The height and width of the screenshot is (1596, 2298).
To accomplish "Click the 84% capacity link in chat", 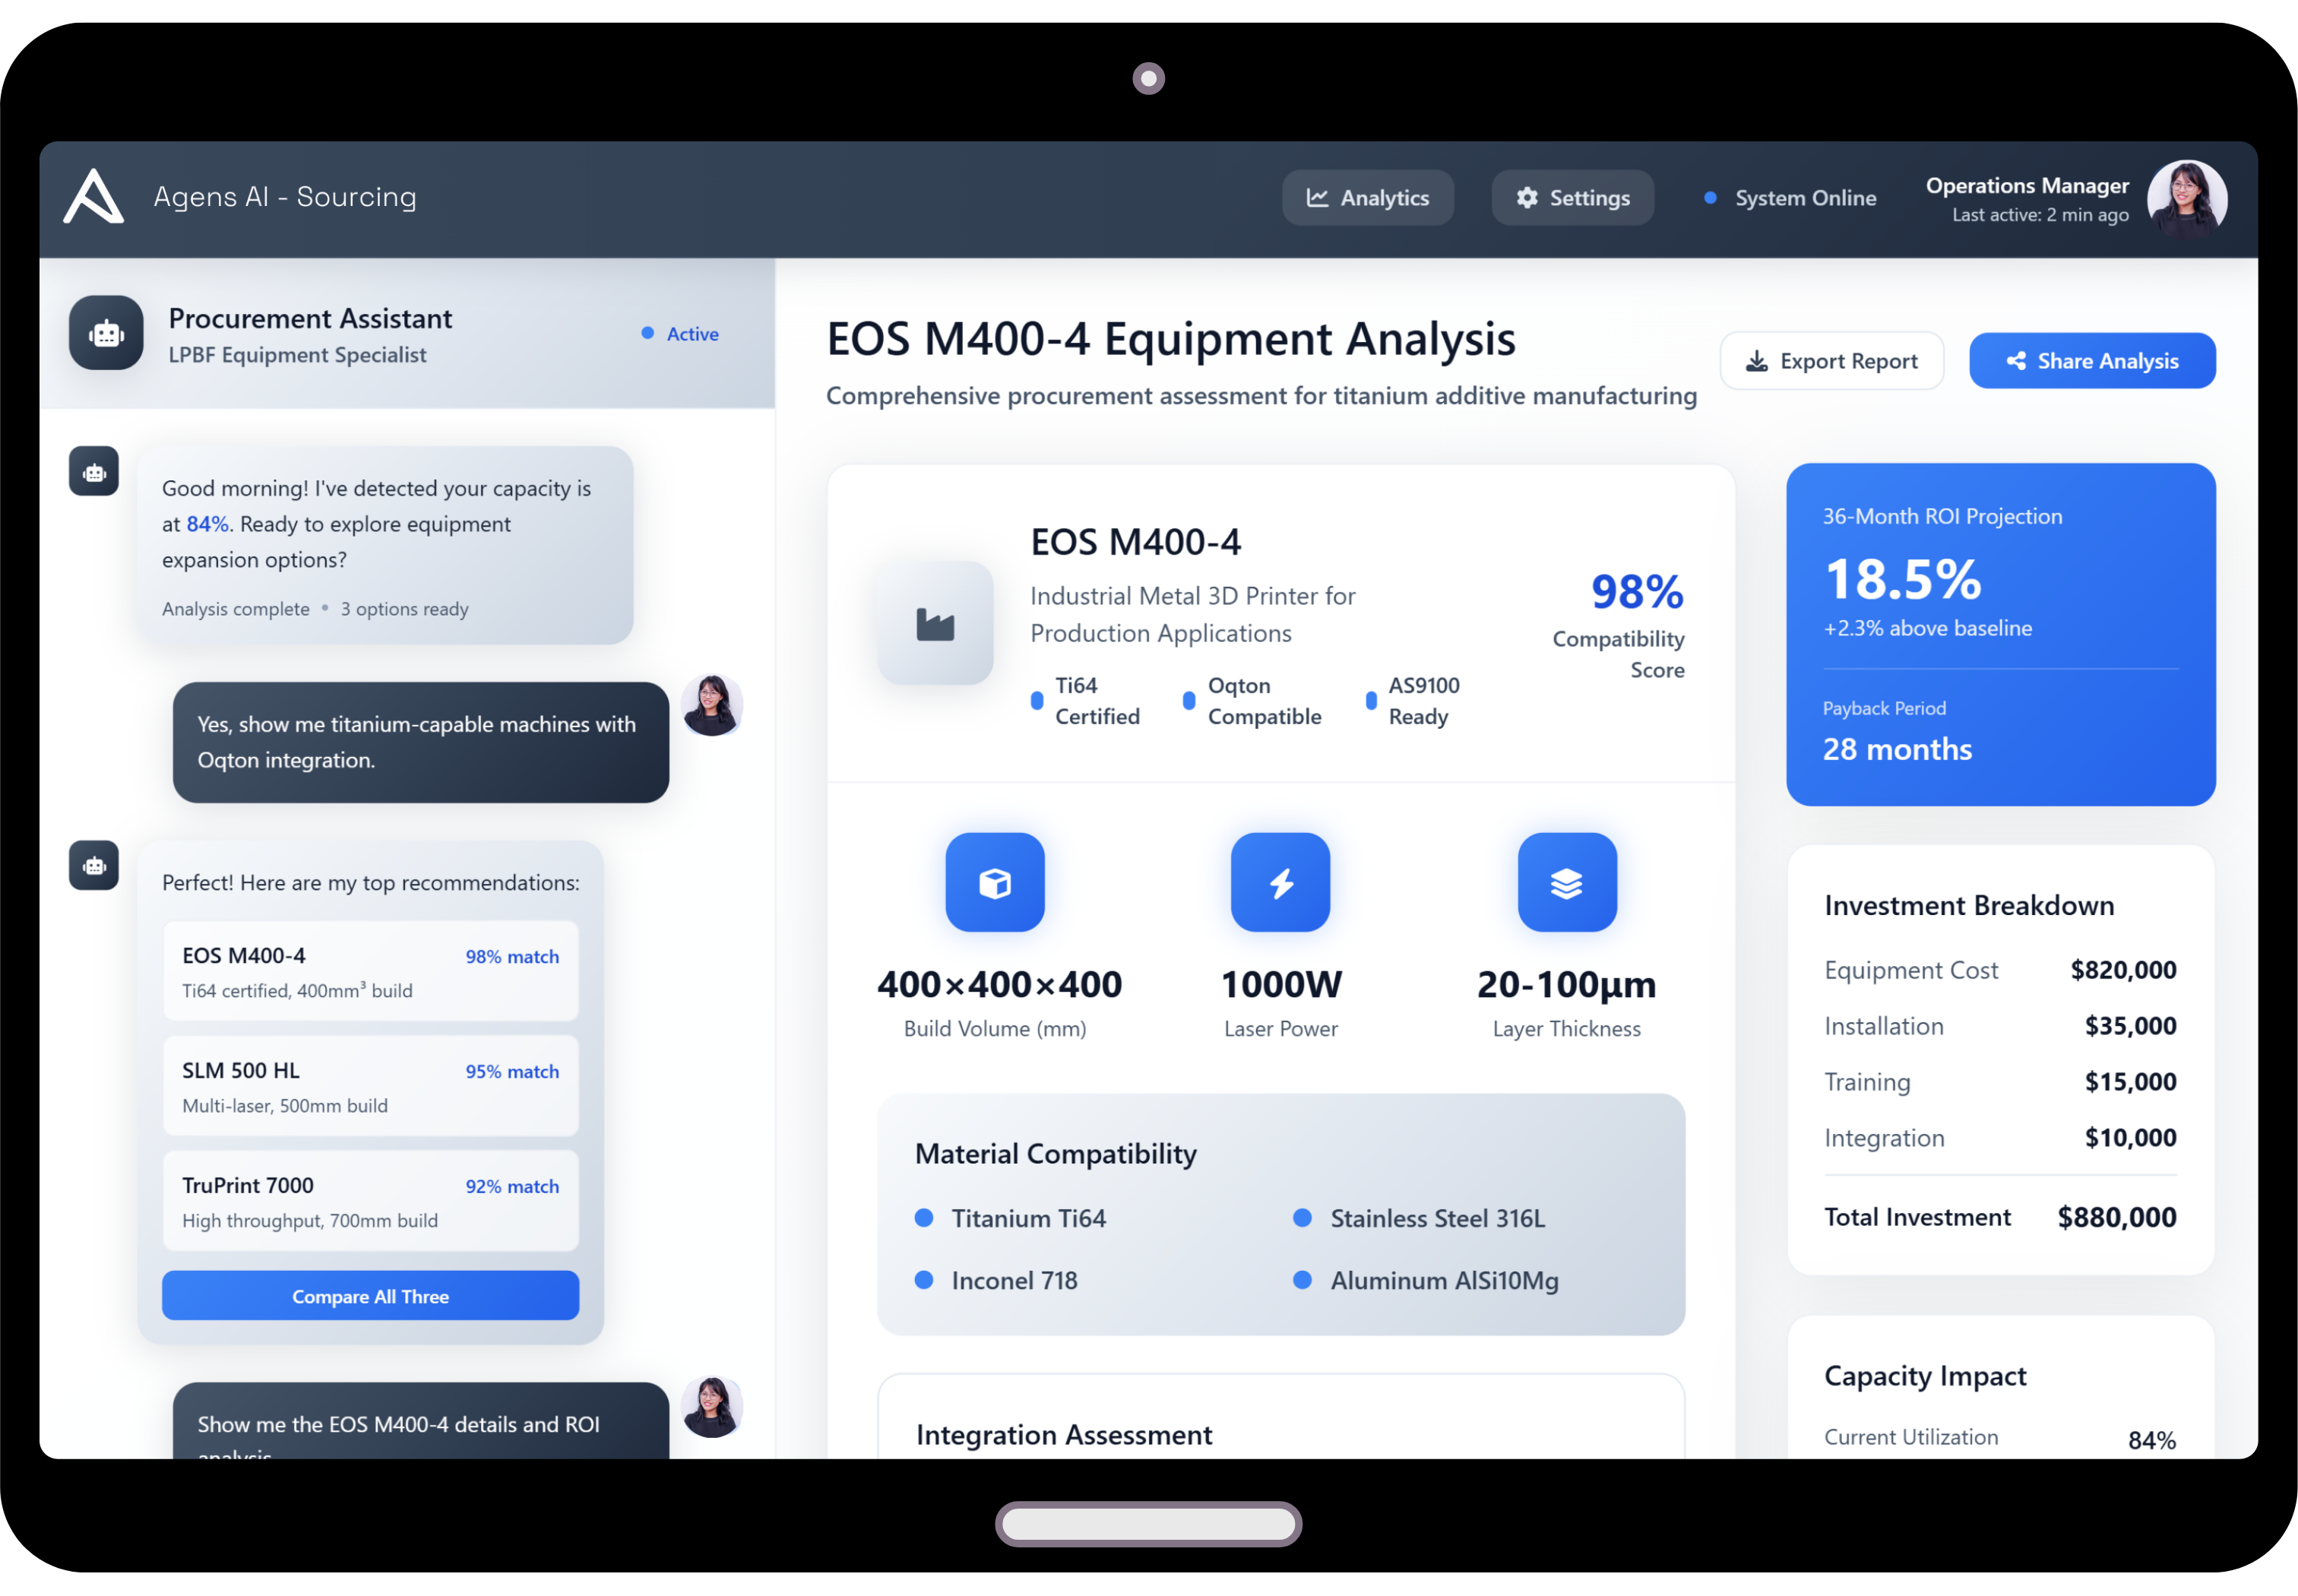I will (207, 524).
